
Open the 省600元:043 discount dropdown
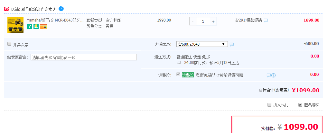point(202,44)
